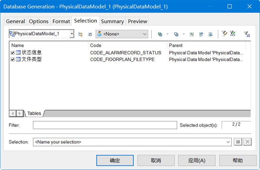The width and height of the screenshot is (260, 170).
Task: Select the Selection tab
Action: (85, 21)
